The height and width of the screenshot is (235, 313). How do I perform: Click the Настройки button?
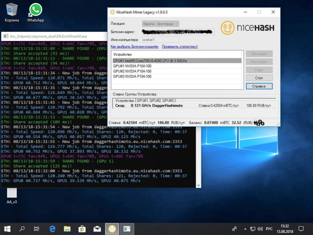pos(259,62)
